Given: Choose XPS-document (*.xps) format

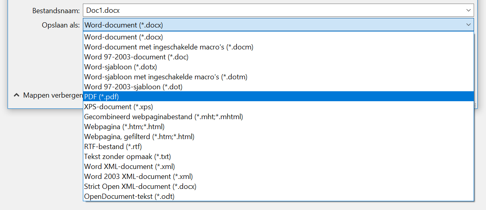Looking at the screenshot, I should (x=278, y=106).
